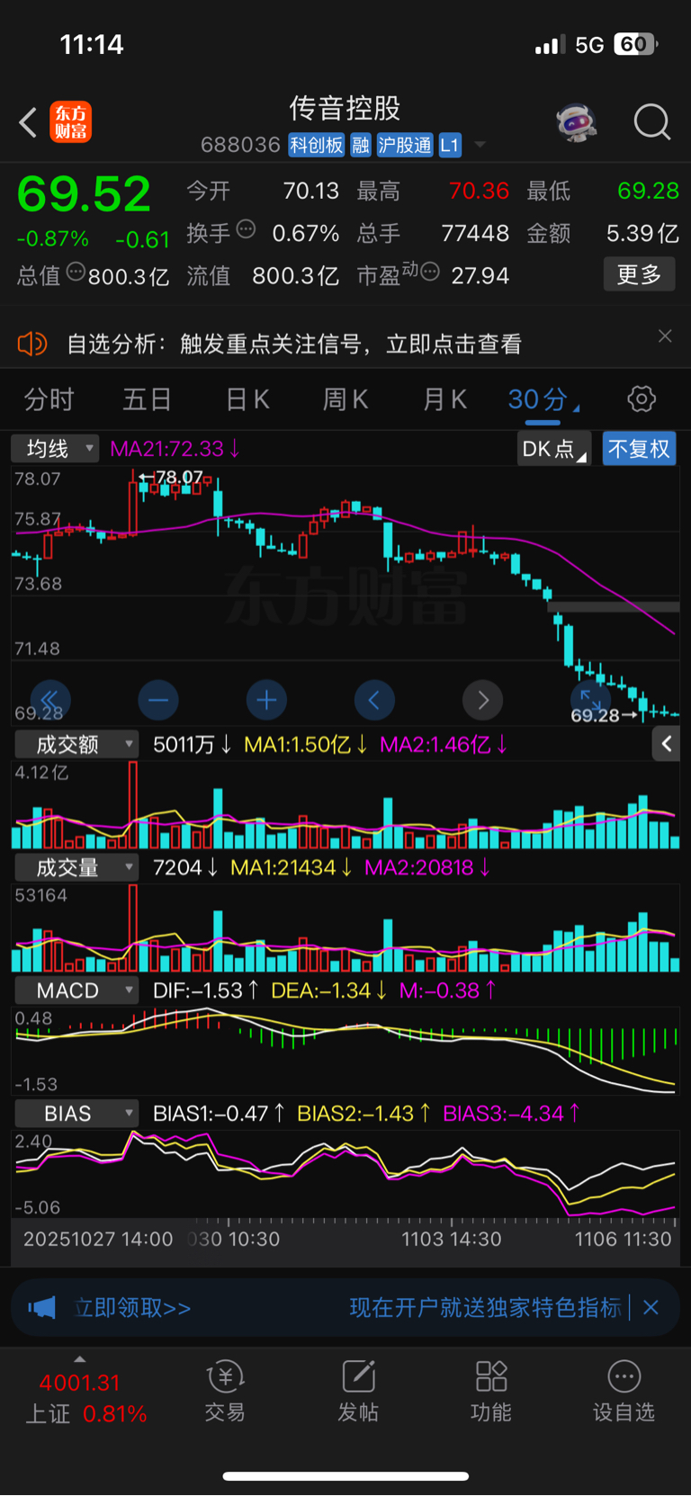Viewport: 691px width, 1496px height.
Task: Open the Eastmoney orange logo icon
Action: pyautogui.click(x=70, y=122)
